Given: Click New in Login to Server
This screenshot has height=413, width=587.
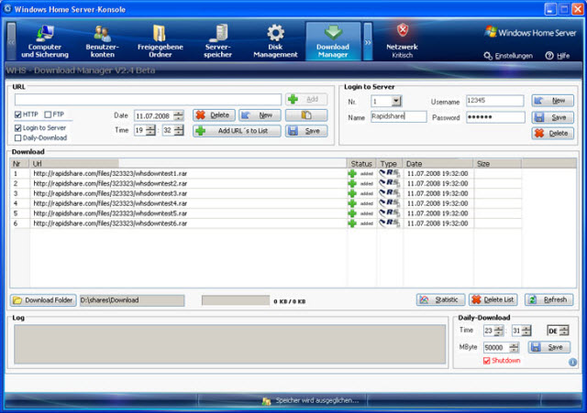Looking at the screenshot, I should [x=552, y=101].
